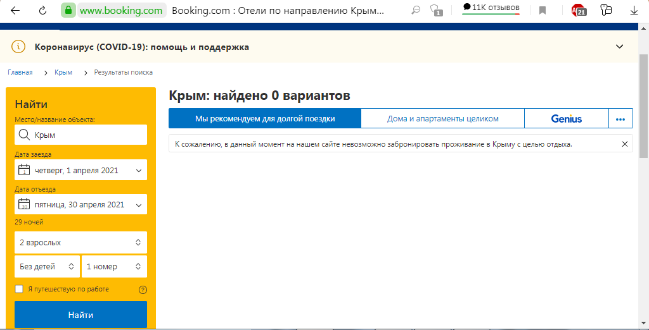Click the page vertical scrollbar thumb

coord(644,106)
